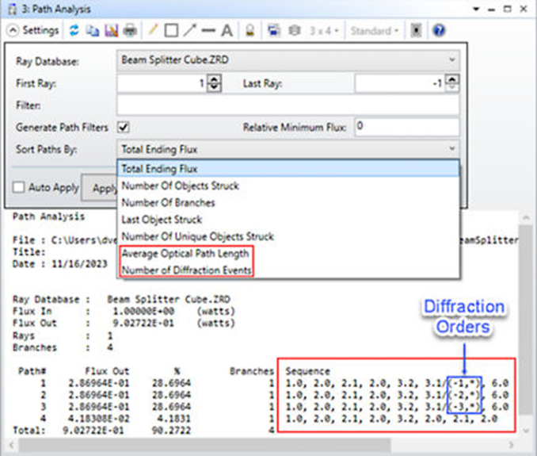The height and width of the screenshot is (456, 537).
Task: Click the clone window icon
Action: point(273,30)
